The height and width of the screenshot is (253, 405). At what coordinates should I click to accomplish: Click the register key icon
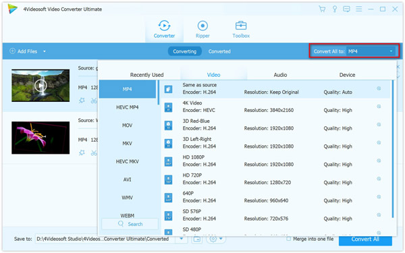click(335, 9)
